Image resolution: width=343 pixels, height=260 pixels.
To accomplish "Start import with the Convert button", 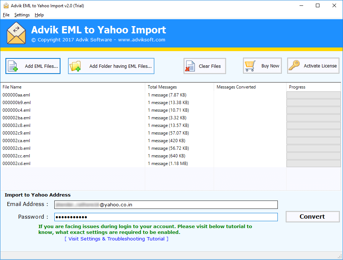I will click(x=313, y=216).
